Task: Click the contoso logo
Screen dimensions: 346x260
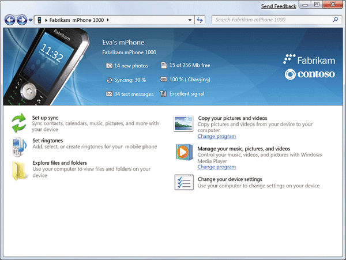Action: tap(310, 74)
